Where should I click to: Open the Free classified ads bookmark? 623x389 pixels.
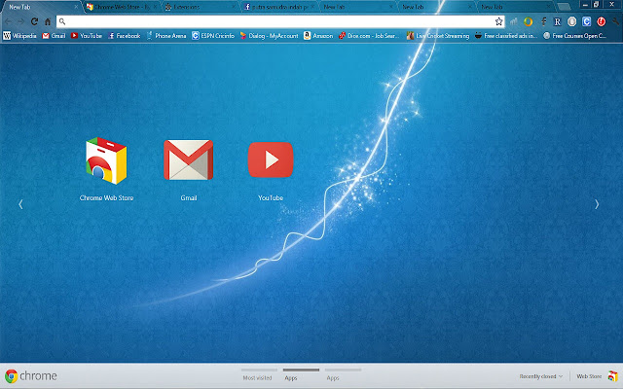click(x=506, y=36)
